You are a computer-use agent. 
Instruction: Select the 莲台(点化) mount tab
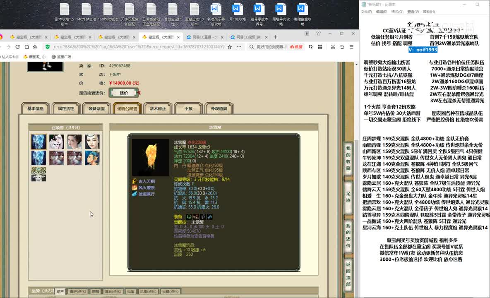coord(113,291)
